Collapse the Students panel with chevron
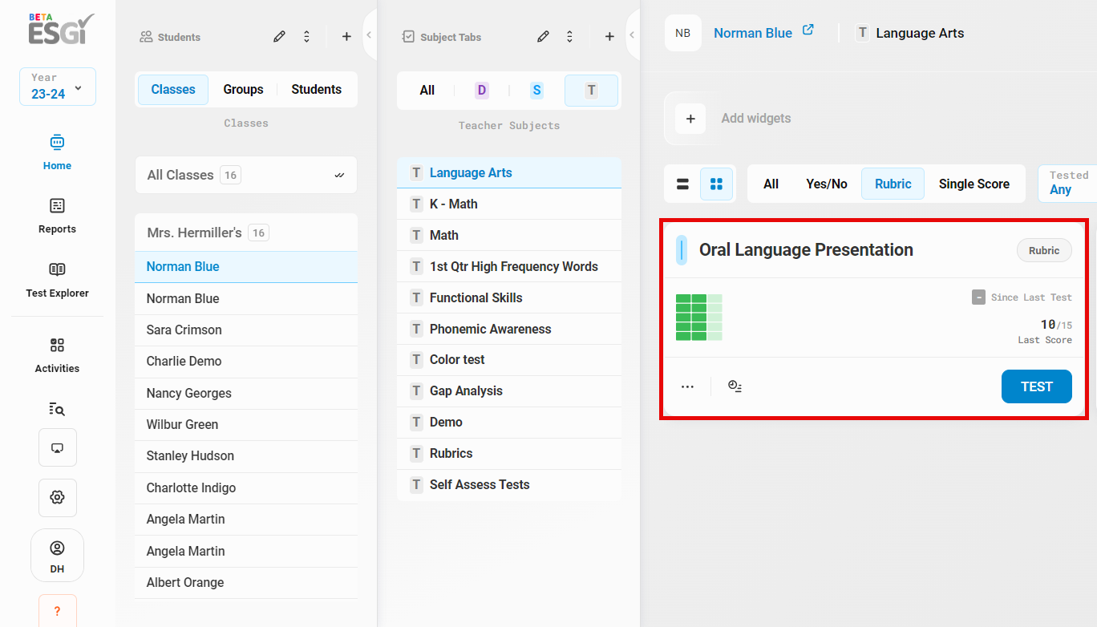Screen dimensions: 1097x627 pos(369,35)
